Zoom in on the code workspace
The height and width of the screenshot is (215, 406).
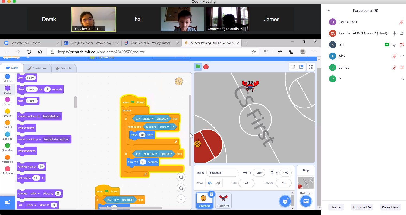[181, 177]
